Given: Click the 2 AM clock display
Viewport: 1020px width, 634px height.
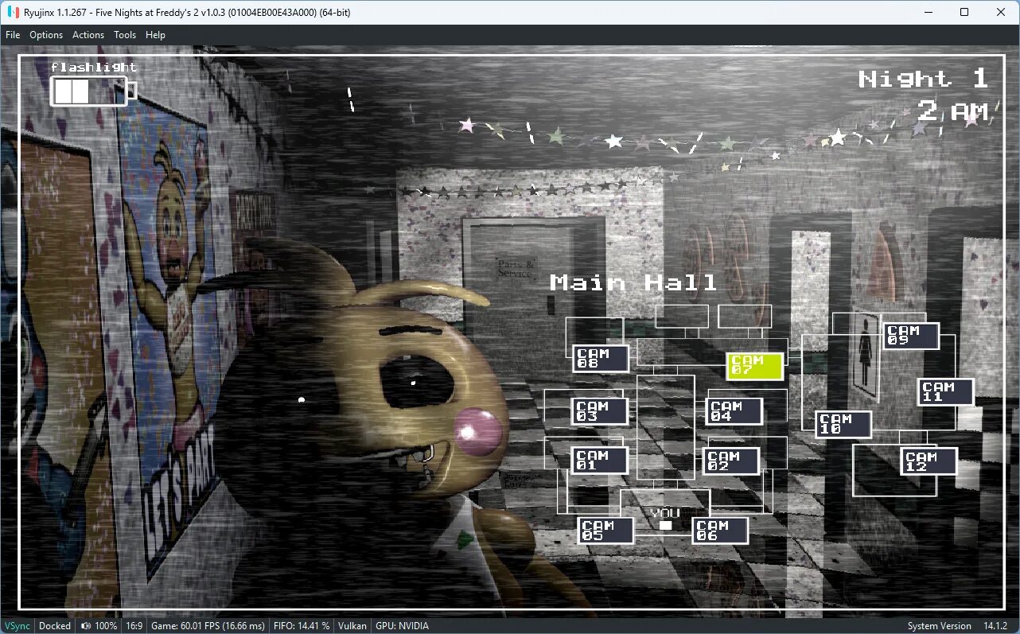Looking at the screenshot, I should click(952, 111).
